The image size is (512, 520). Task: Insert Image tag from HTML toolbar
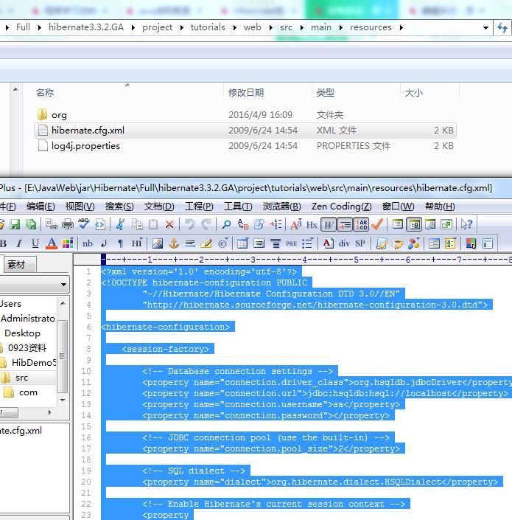click(158, 243)
